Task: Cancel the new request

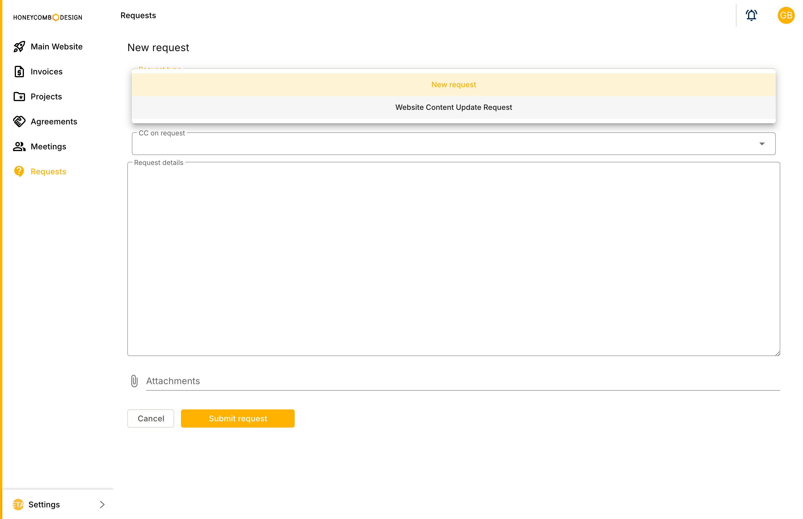Action: [x=150, y=418]
